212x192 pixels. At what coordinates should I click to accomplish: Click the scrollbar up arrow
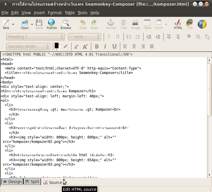pos(209,60)
